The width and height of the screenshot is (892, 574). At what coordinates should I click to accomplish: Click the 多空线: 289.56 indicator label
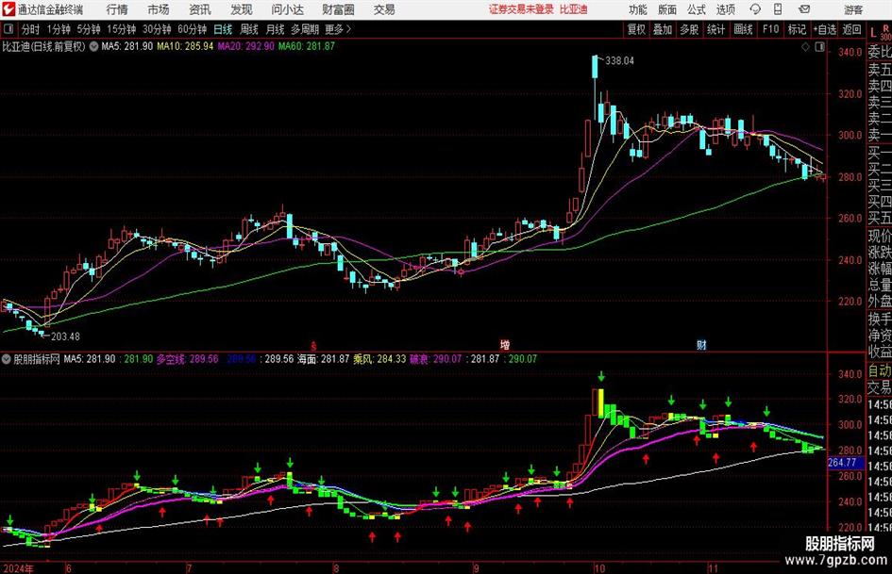point(187,359)
